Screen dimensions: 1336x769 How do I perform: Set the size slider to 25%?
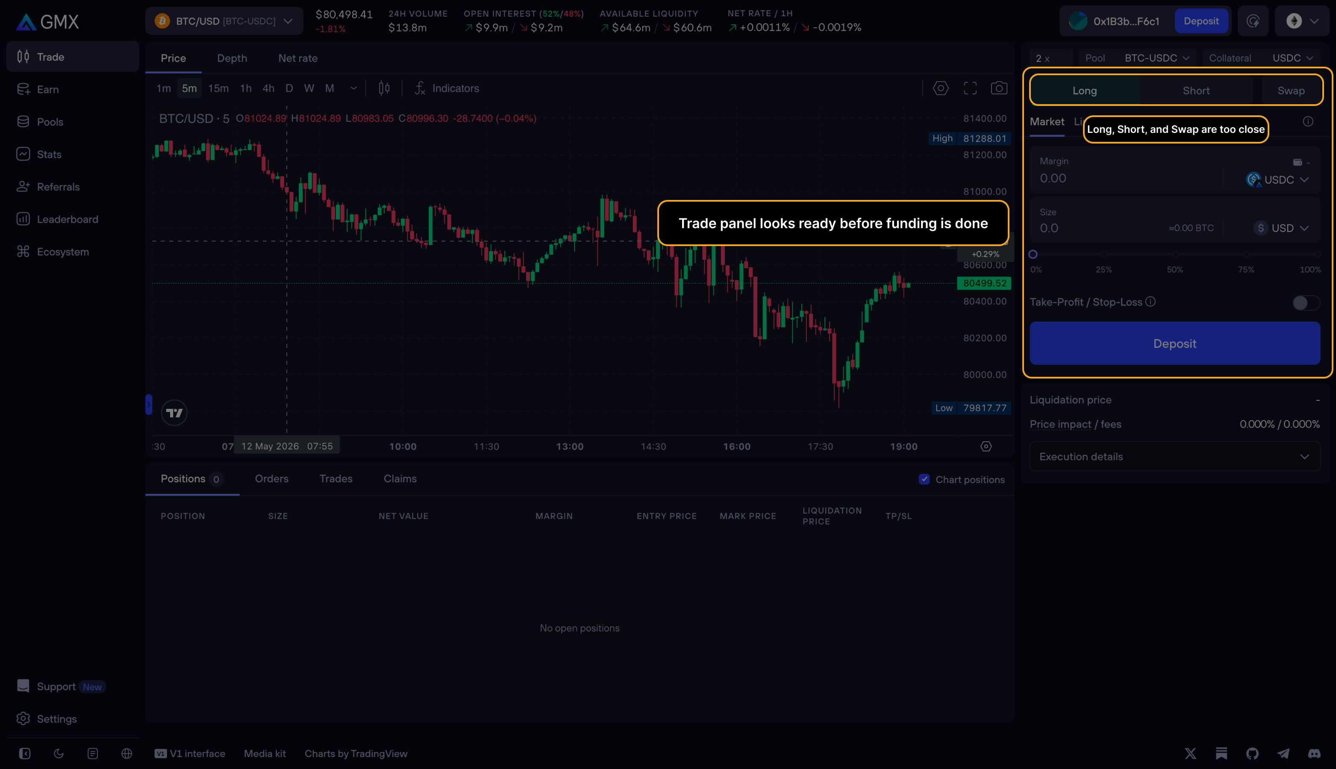coord(1104,255)
